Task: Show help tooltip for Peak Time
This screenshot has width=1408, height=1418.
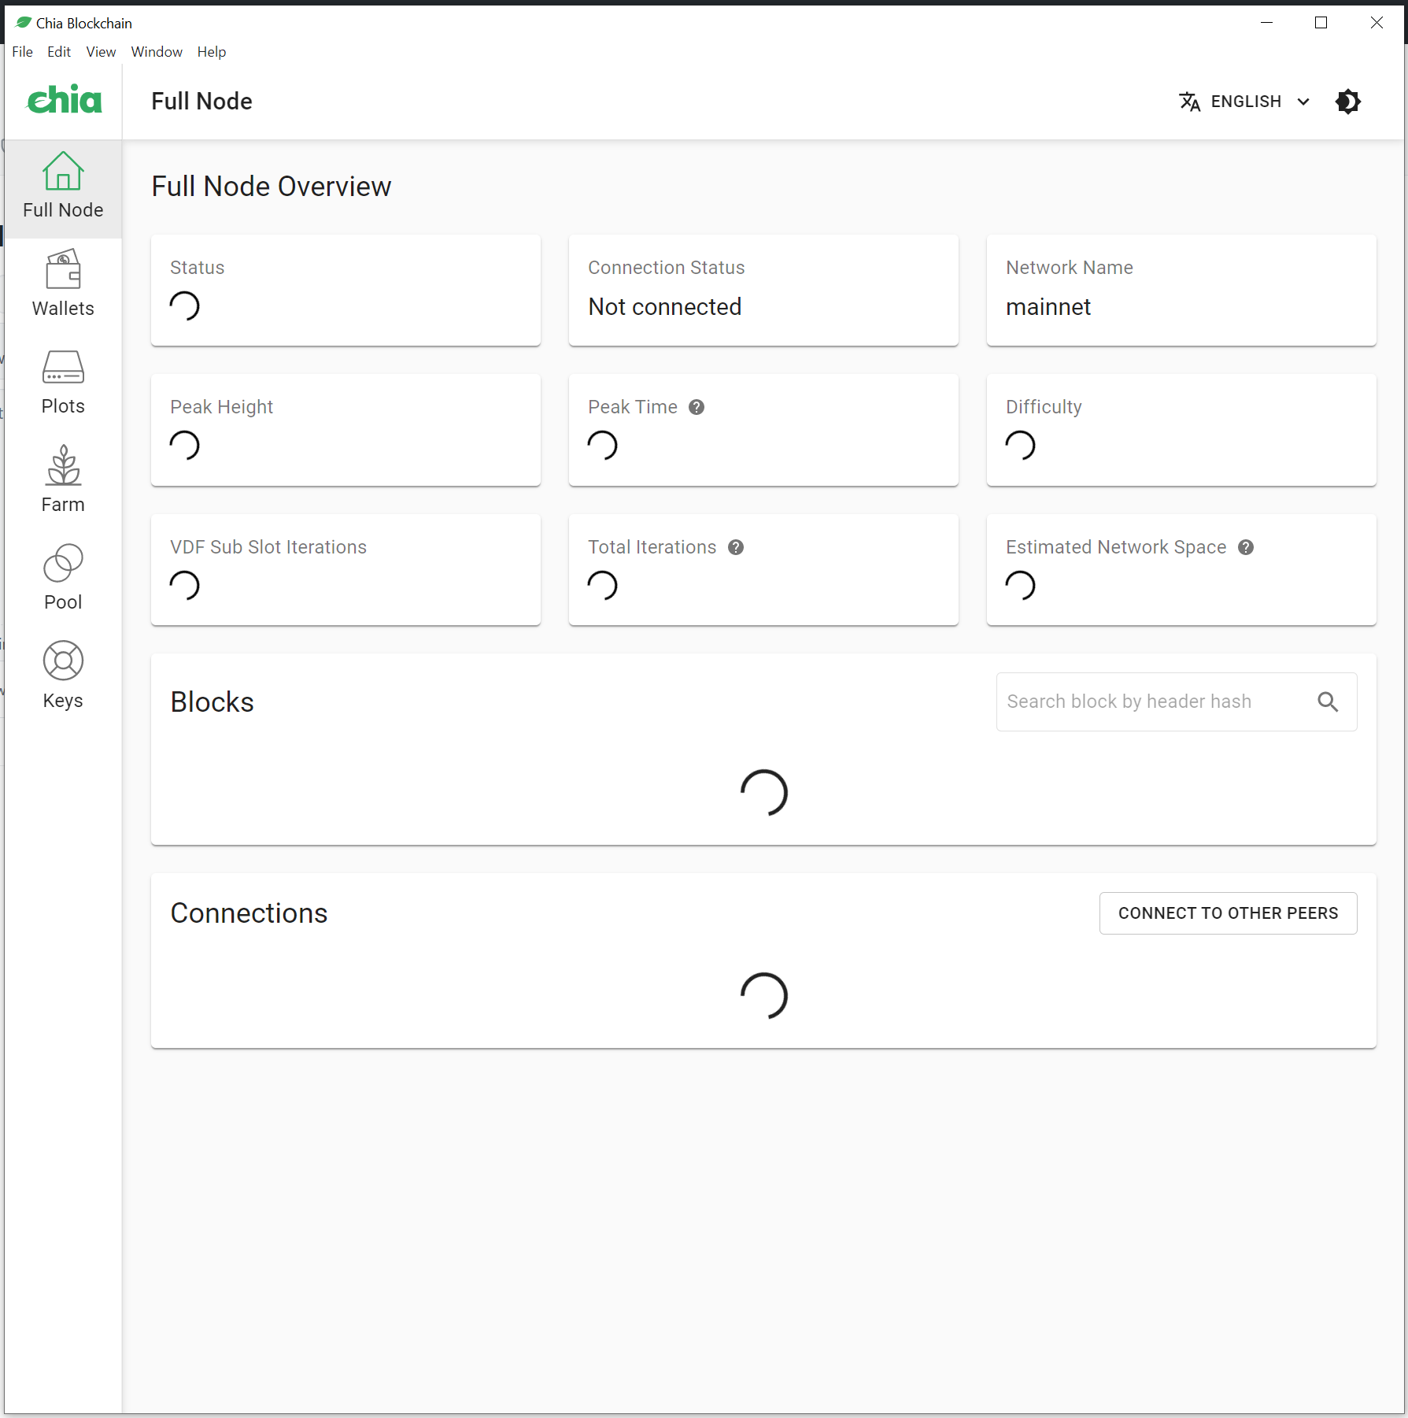Action: tap(697, 407)
